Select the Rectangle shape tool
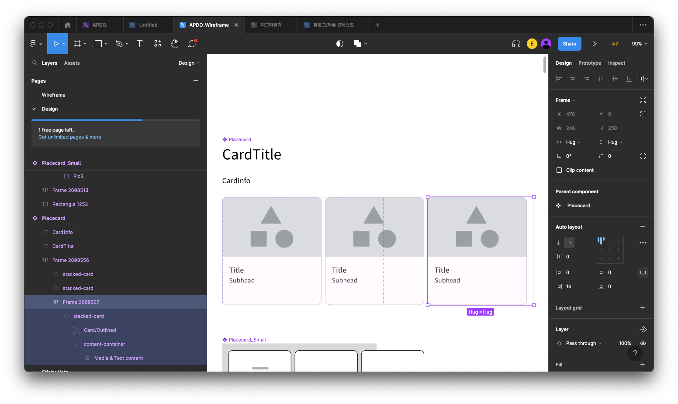678x404 pixels. point(98,44)
